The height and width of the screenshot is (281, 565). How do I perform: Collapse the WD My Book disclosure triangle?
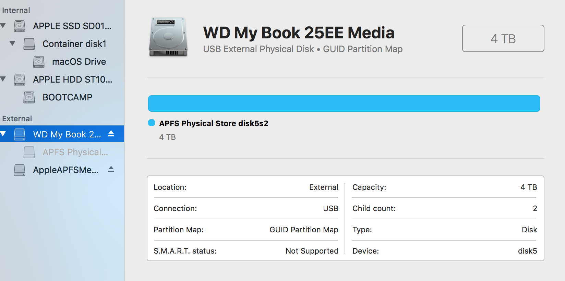click(3, 134)
